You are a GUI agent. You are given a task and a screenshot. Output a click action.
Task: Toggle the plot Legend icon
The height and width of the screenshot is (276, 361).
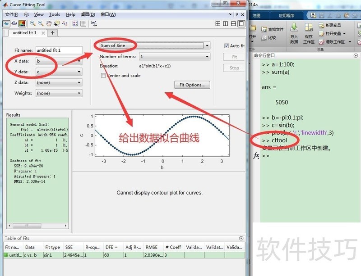[75, 23]
